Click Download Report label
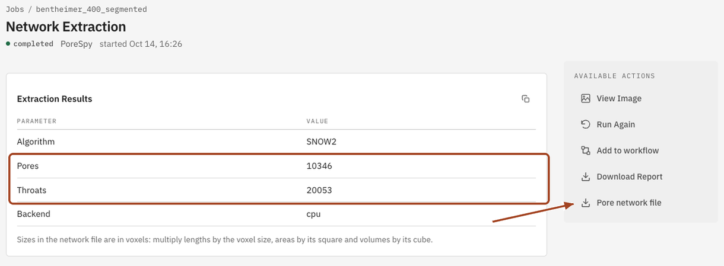Viewport: 724px width, 266px height. (x=629, y=177)
